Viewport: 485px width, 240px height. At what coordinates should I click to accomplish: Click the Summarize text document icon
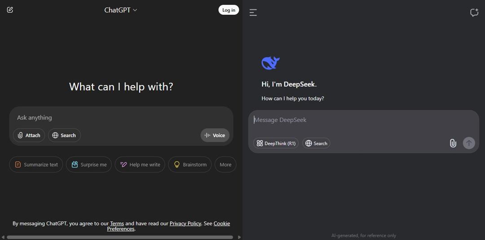[x=18, y=164]
